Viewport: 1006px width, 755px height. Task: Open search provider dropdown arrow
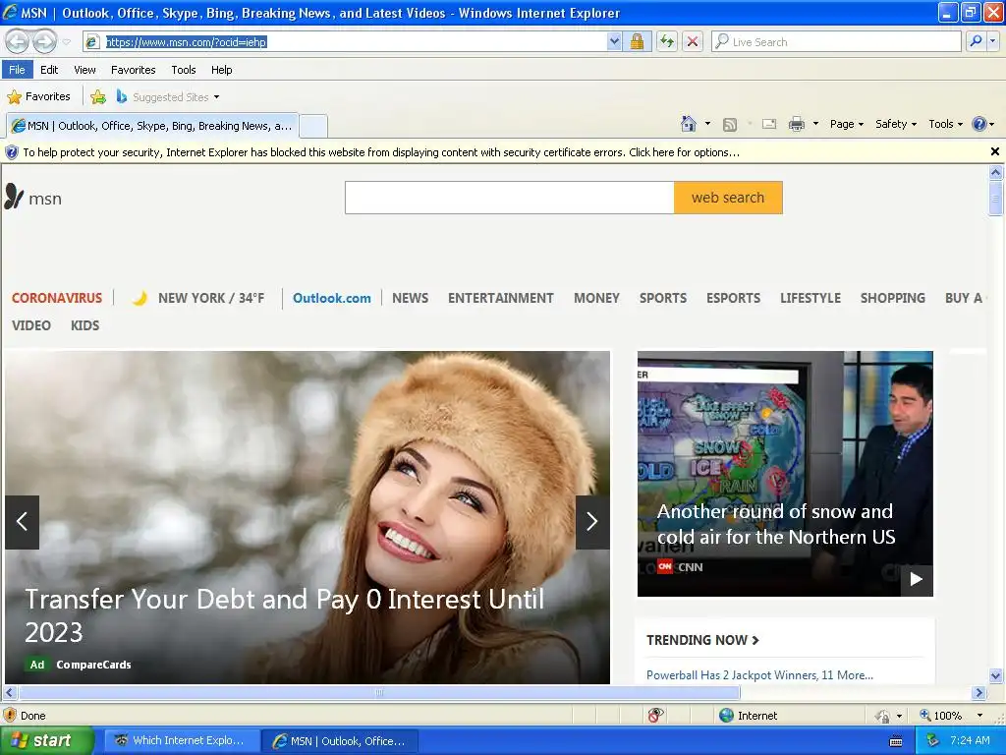(992, 41)
